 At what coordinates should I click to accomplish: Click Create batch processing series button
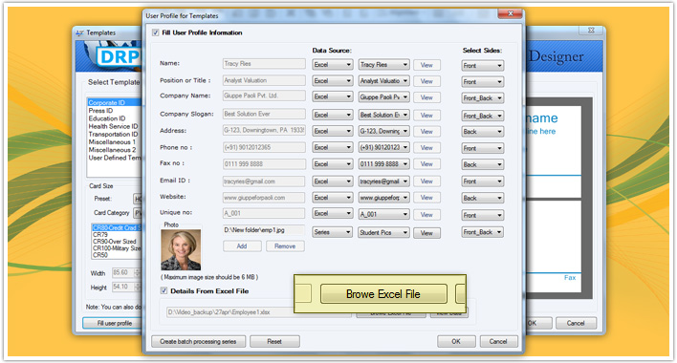coord(198,341)
